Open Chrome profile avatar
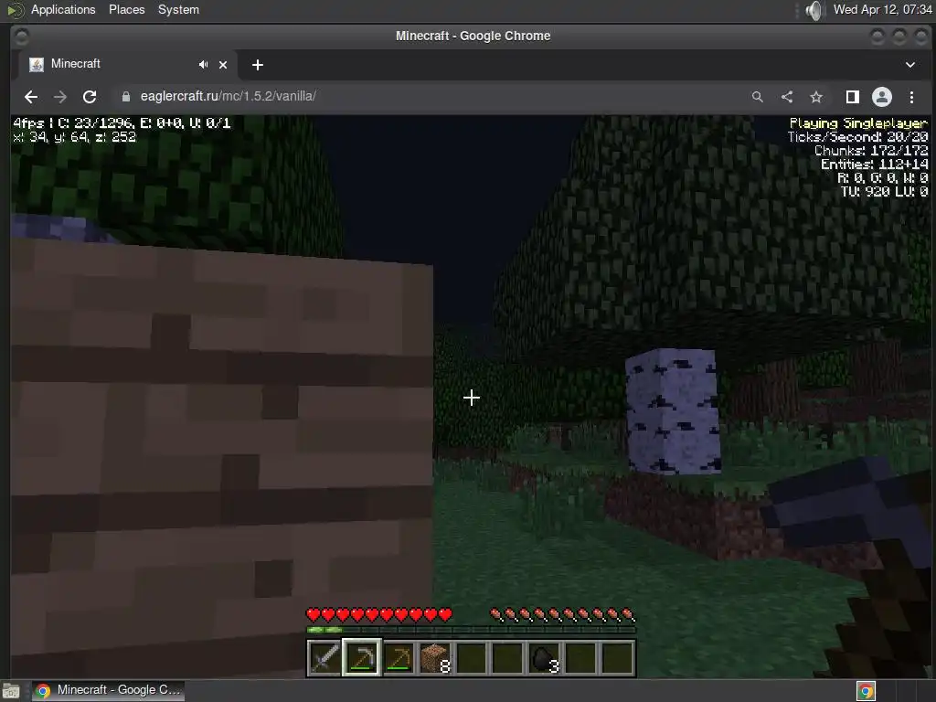936x702 pixels. click(x=882, y=97)
